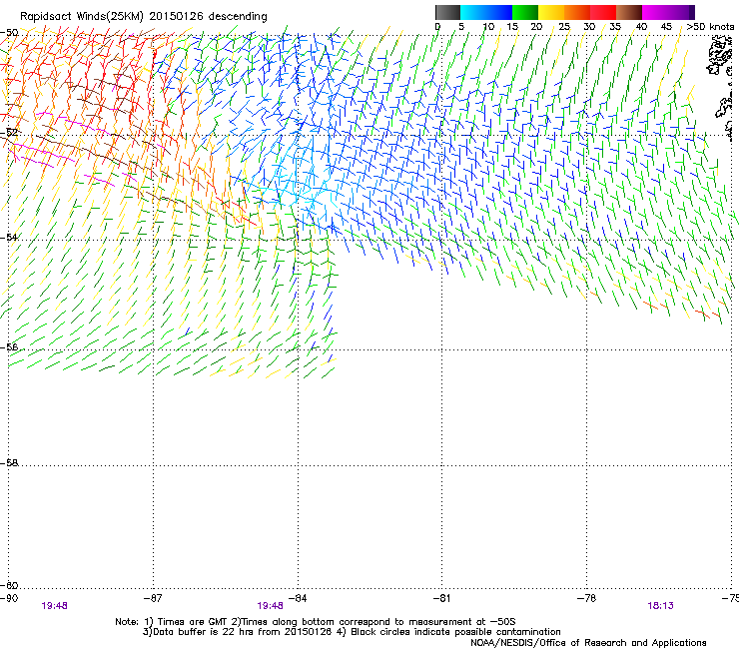The height and width of the screenshot is (649, 739).
Task: Click the '>50 knots' legend label
Action: click(710, 27)
